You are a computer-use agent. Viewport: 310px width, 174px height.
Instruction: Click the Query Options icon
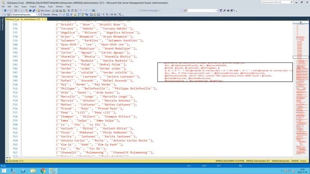coord(71,14)
